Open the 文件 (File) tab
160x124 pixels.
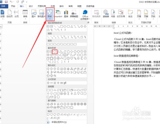tap(3, 6)
